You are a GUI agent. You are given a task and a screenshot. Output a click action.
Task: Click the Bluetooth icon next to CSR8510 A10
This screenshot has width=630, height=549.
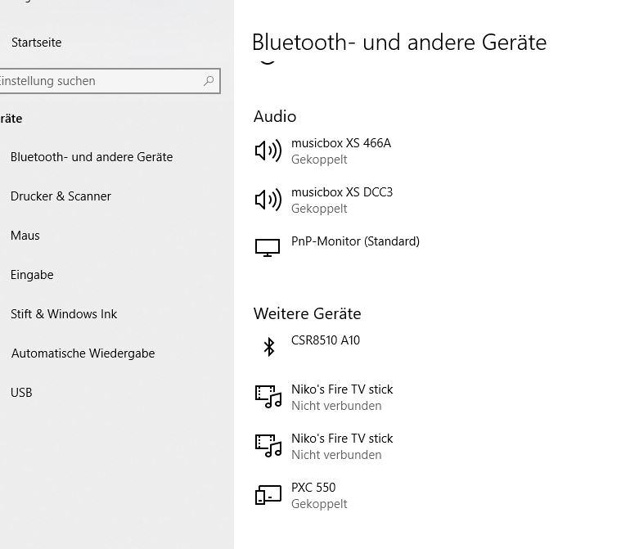[269, 346]
